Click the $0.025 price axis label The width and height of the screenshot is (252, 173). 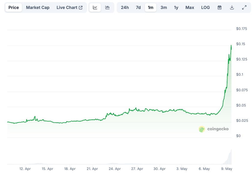(242, 121)
